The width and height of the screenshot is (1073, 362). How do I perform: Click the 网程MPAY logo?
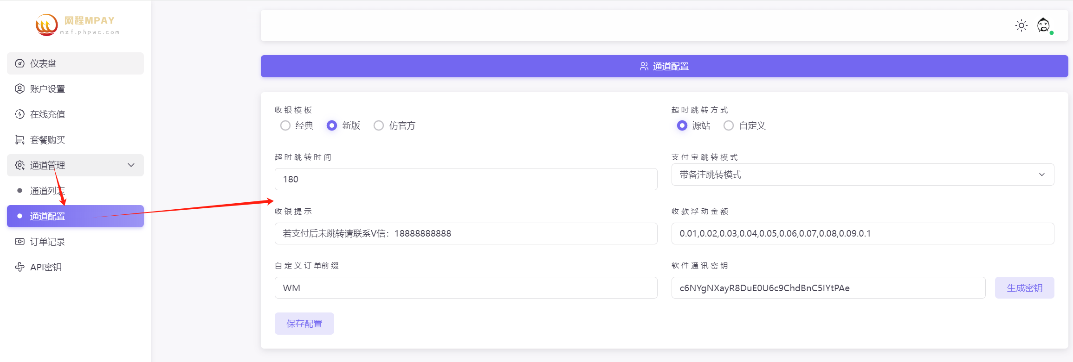pos(77,25)
